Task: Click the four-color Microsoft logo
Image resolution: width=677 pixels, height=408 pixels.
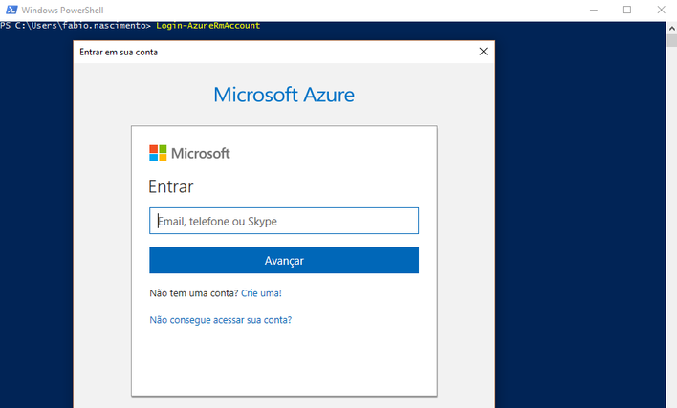Action: click(x=158, y=153)
